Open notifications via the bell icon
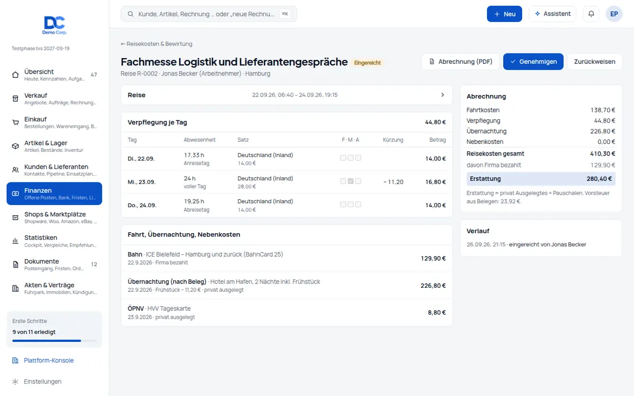The height and width of the screenshot is (396, 634). [x=591, y=14]
